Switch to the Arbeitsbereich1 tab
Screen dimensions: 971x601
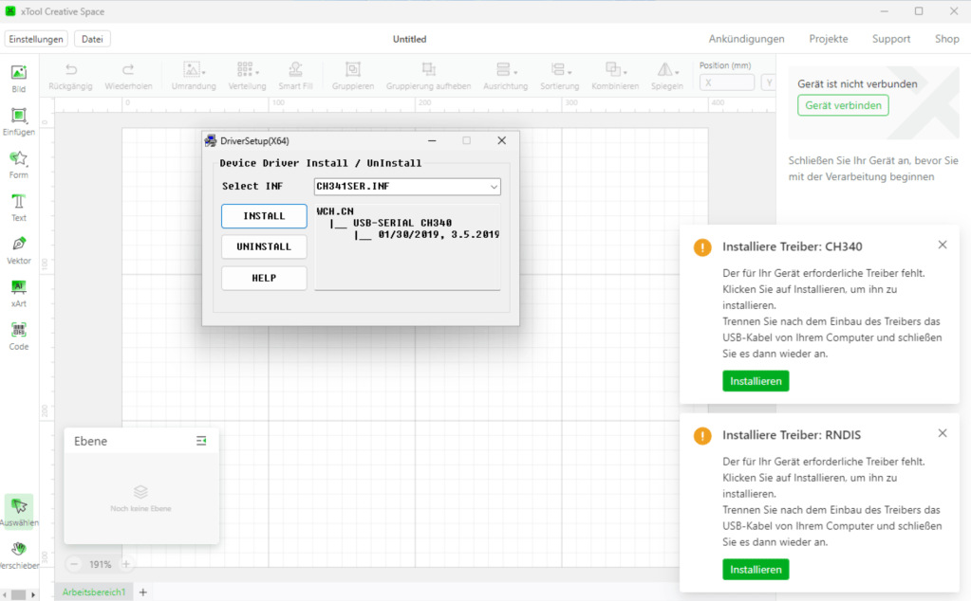(94, 592)
